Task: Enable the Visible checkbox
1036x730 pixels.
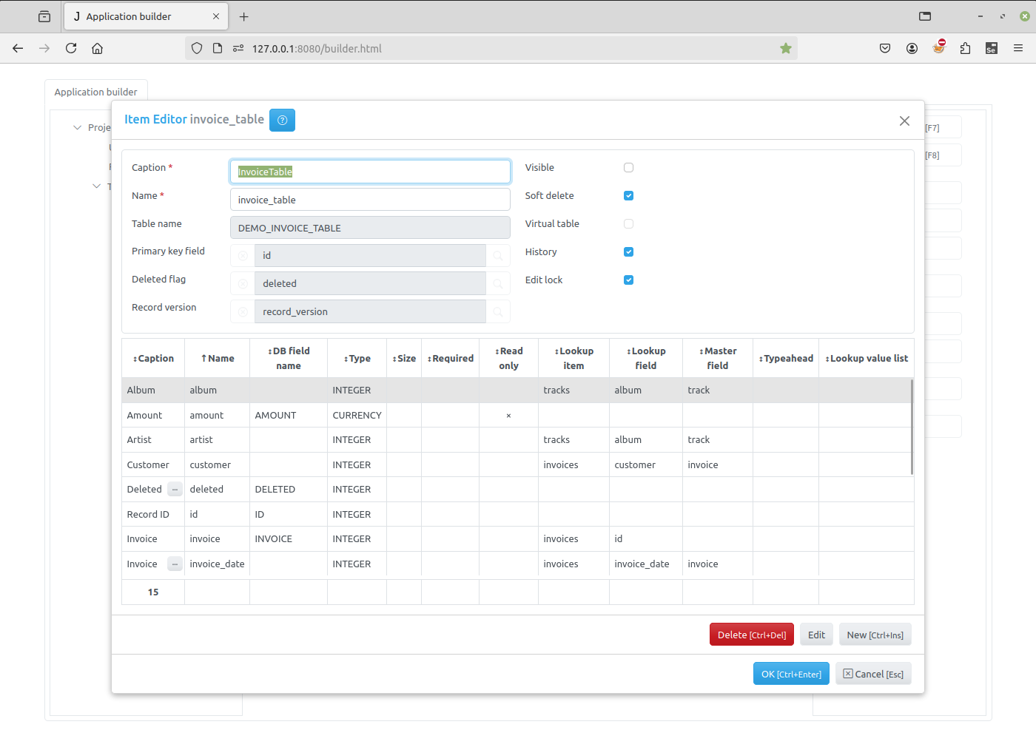Action: pos(628,167)
